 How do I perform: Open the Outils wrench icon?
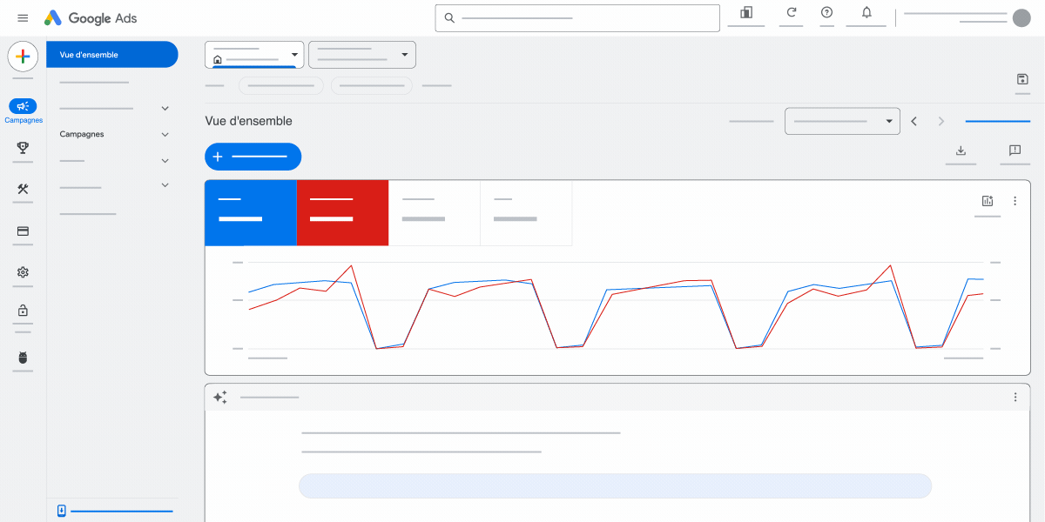click(23, 189)
